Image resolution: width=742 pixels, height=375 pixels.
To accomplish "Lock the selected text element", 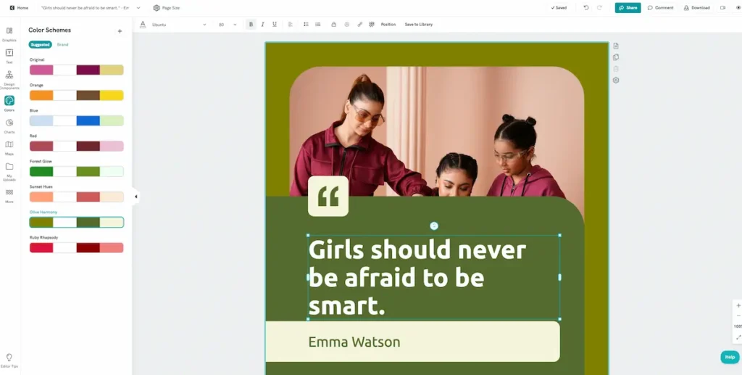I will tap(333, 24).
